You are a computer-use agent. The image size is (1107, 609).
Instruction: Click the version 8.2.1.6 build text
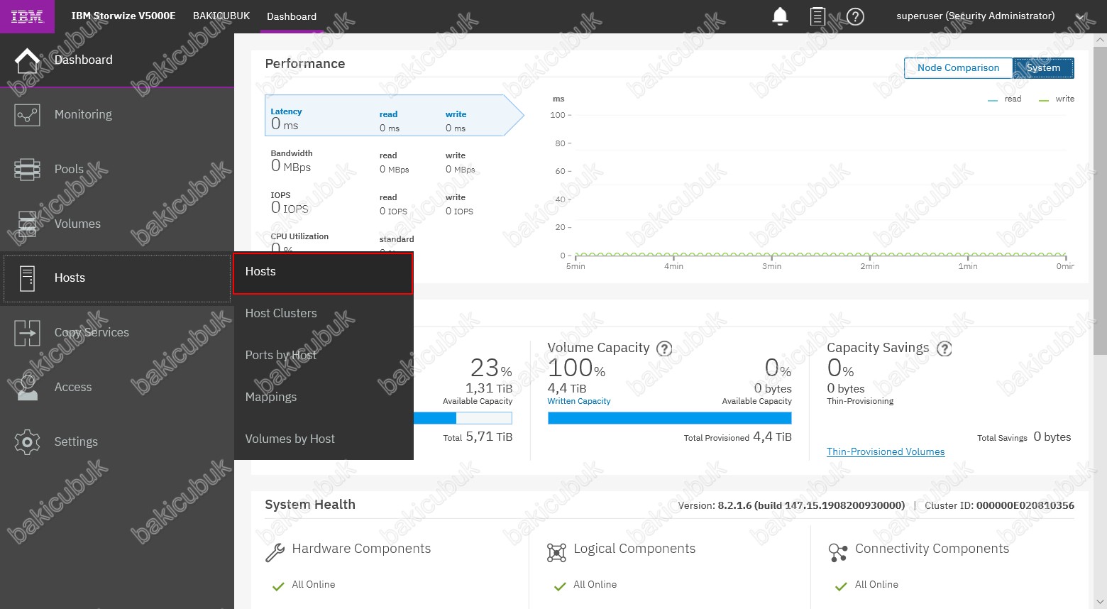pos(811,506)
